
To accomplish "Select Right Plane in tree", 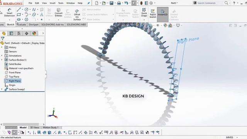I will (13, 81).
